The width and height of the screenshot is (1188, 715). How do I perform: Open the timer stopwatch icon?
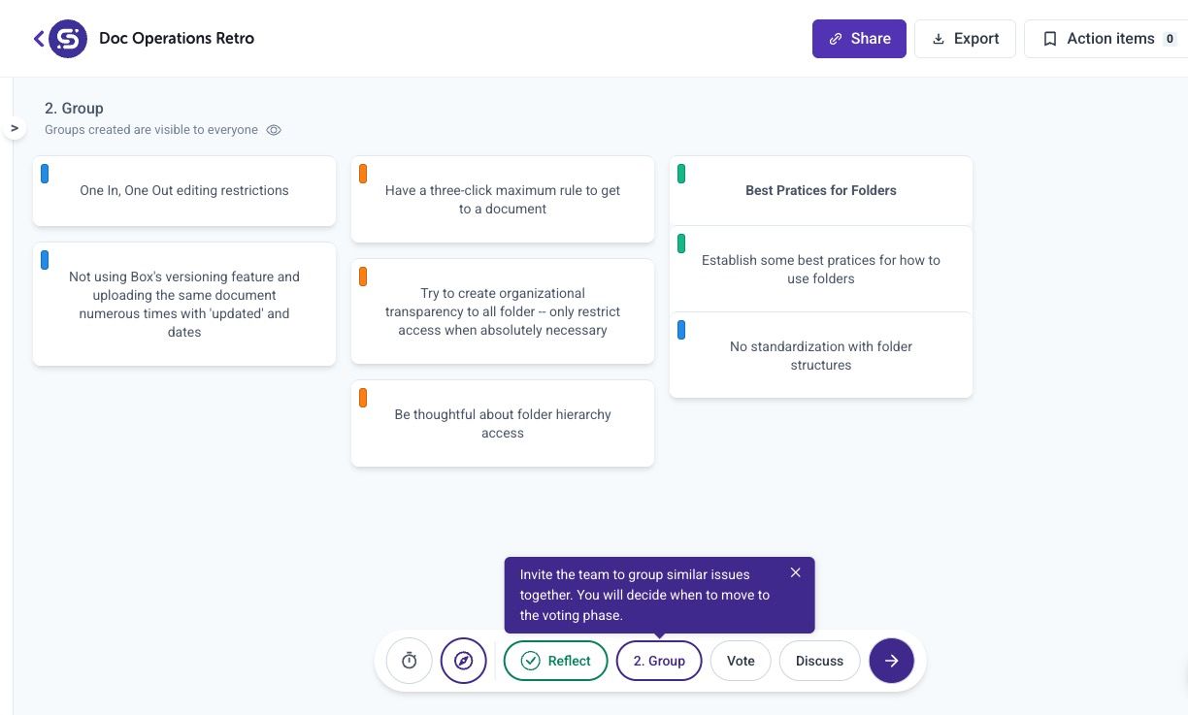(409, 661)
